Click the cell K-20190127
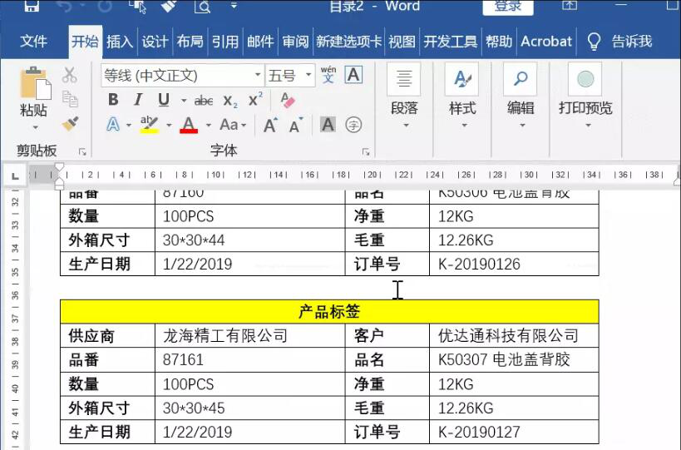The height and width of the screenshot is (450, 681). point(514,432)
